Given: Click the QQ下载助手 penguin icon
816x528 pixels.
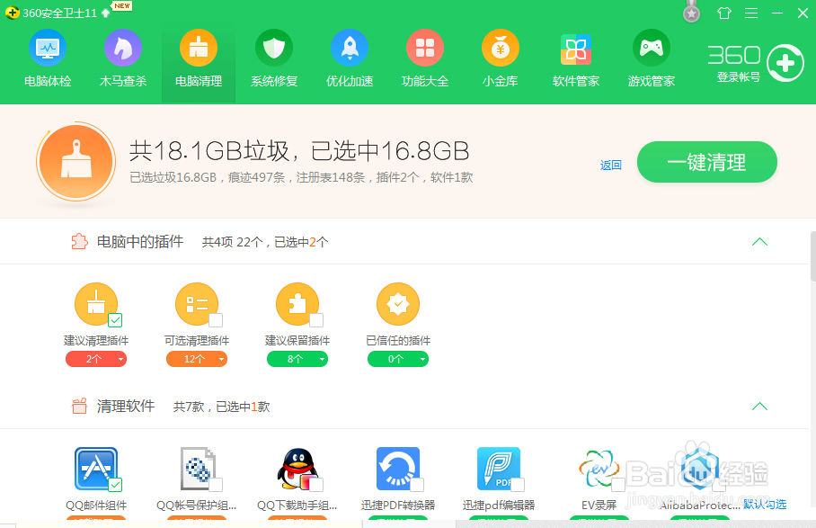Looking at the screenshot, I should point(297,469).
